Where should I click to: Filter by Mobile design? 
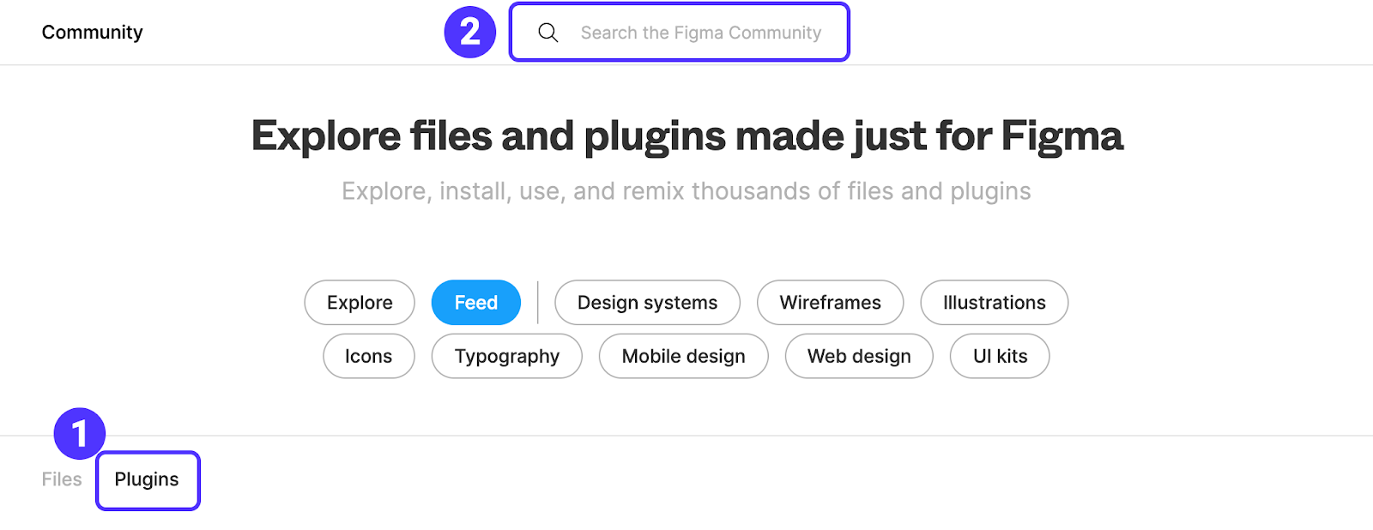(684, 356)
